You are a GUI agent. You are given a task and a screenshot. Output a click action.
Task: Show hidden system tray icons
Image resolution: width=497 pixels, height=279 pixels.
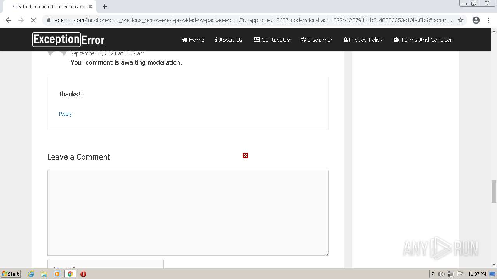pyautogui.click(x=433, y=274)
